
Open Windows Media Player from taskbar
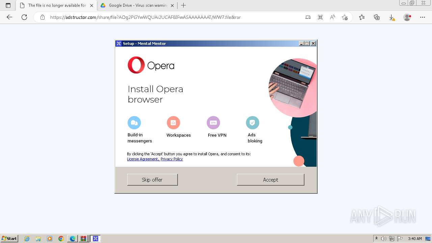(x=50, y=239)
